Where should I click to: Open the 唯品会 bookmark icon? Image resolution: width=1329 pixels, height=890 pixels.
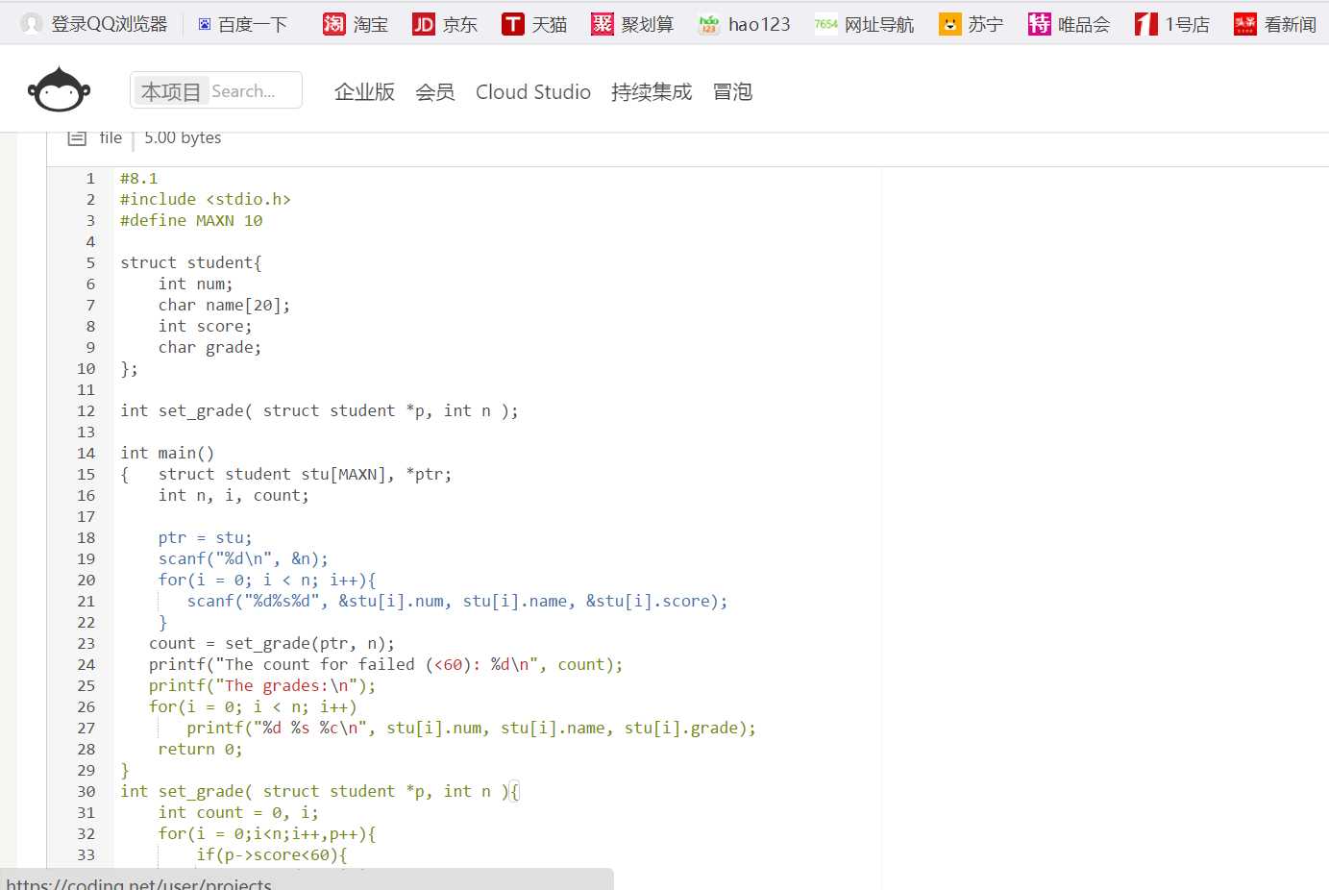pyautogui.click(x=1039, y=24)
